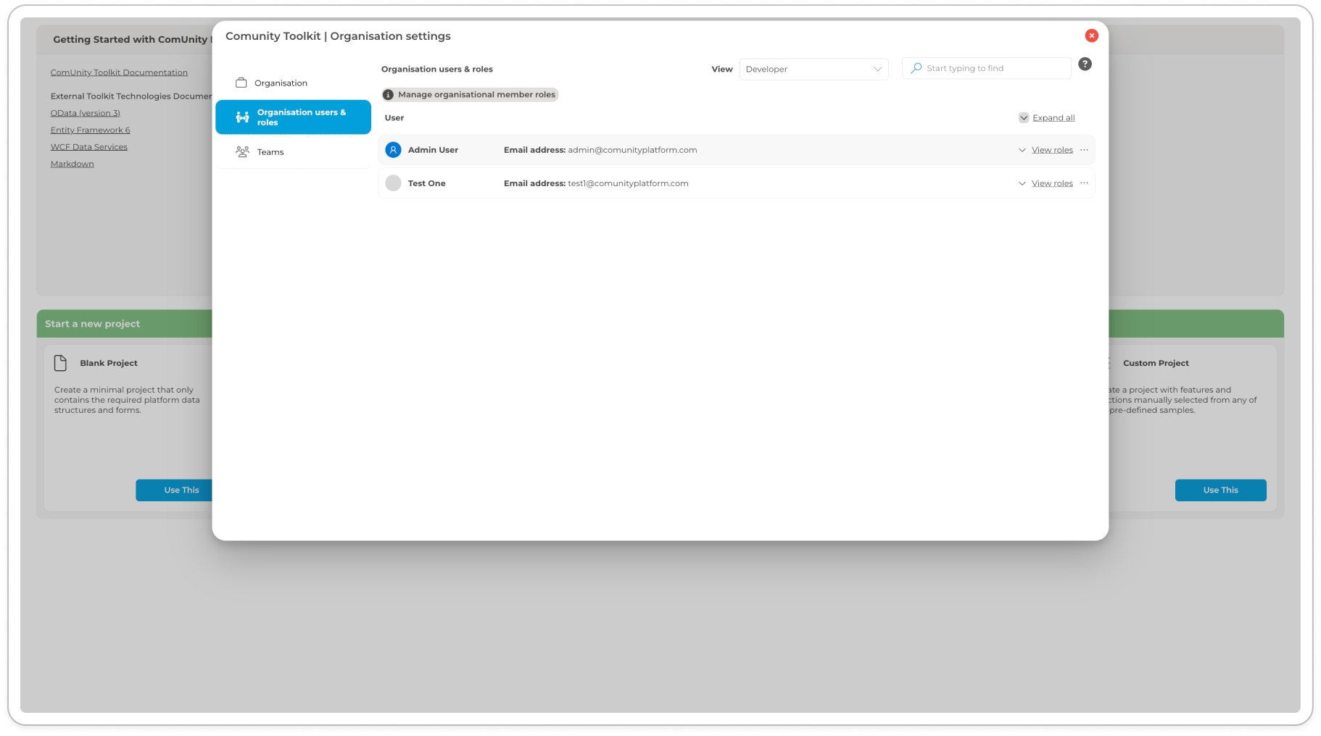Click the help question mark icon
The height and width of the screenshot is (736, 1321).
1085,64
